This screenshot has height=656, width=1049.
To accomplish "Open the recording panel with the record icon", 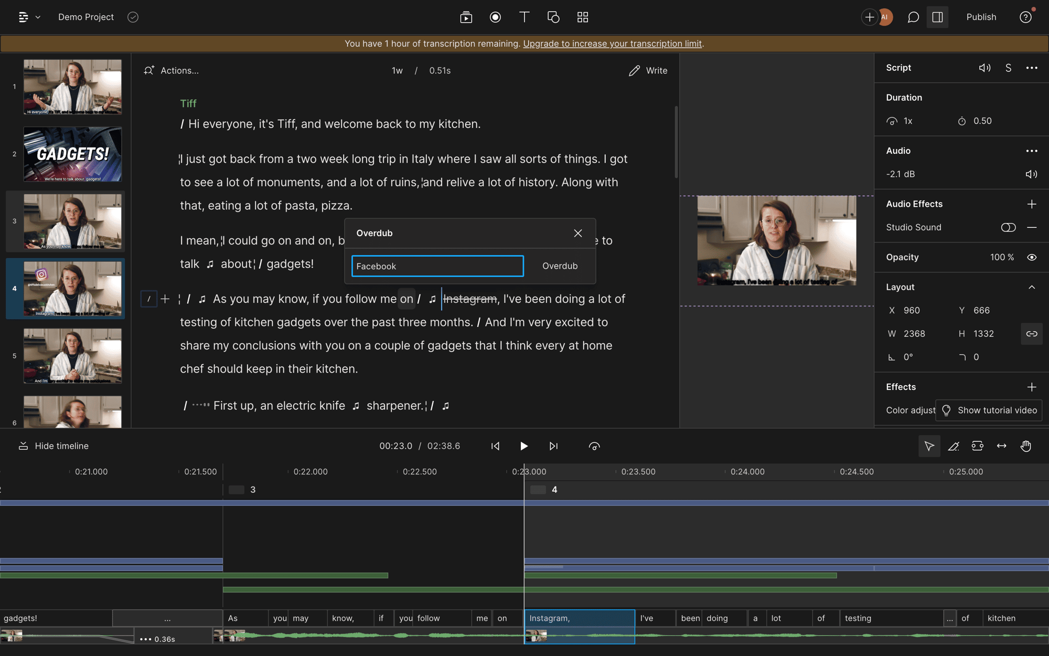I will click(x=495, y=17).
